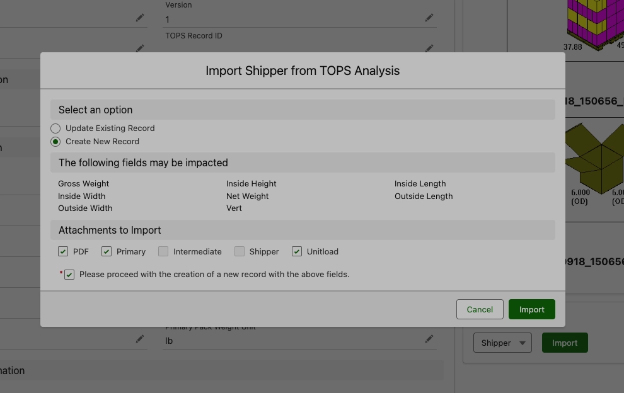This screenshot has width=624, height=393.
Task: Select the Create New Record option
Action: click(x=55, y=142)
